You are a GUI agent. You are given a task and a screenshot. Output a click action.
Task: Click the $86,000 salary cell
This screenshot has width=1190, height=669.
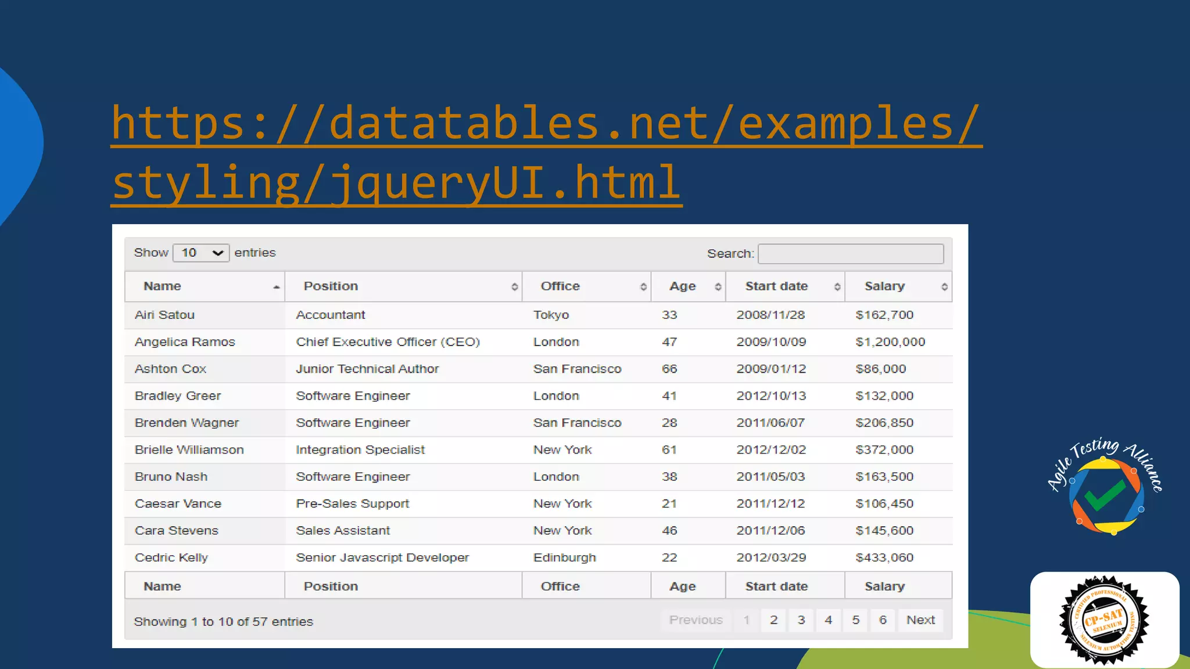click(898, 369)
